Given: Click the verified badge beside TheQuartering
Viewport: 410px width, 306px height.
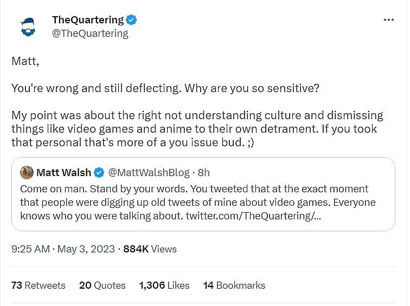Looking at the screenshot, I should click(131, 20).
